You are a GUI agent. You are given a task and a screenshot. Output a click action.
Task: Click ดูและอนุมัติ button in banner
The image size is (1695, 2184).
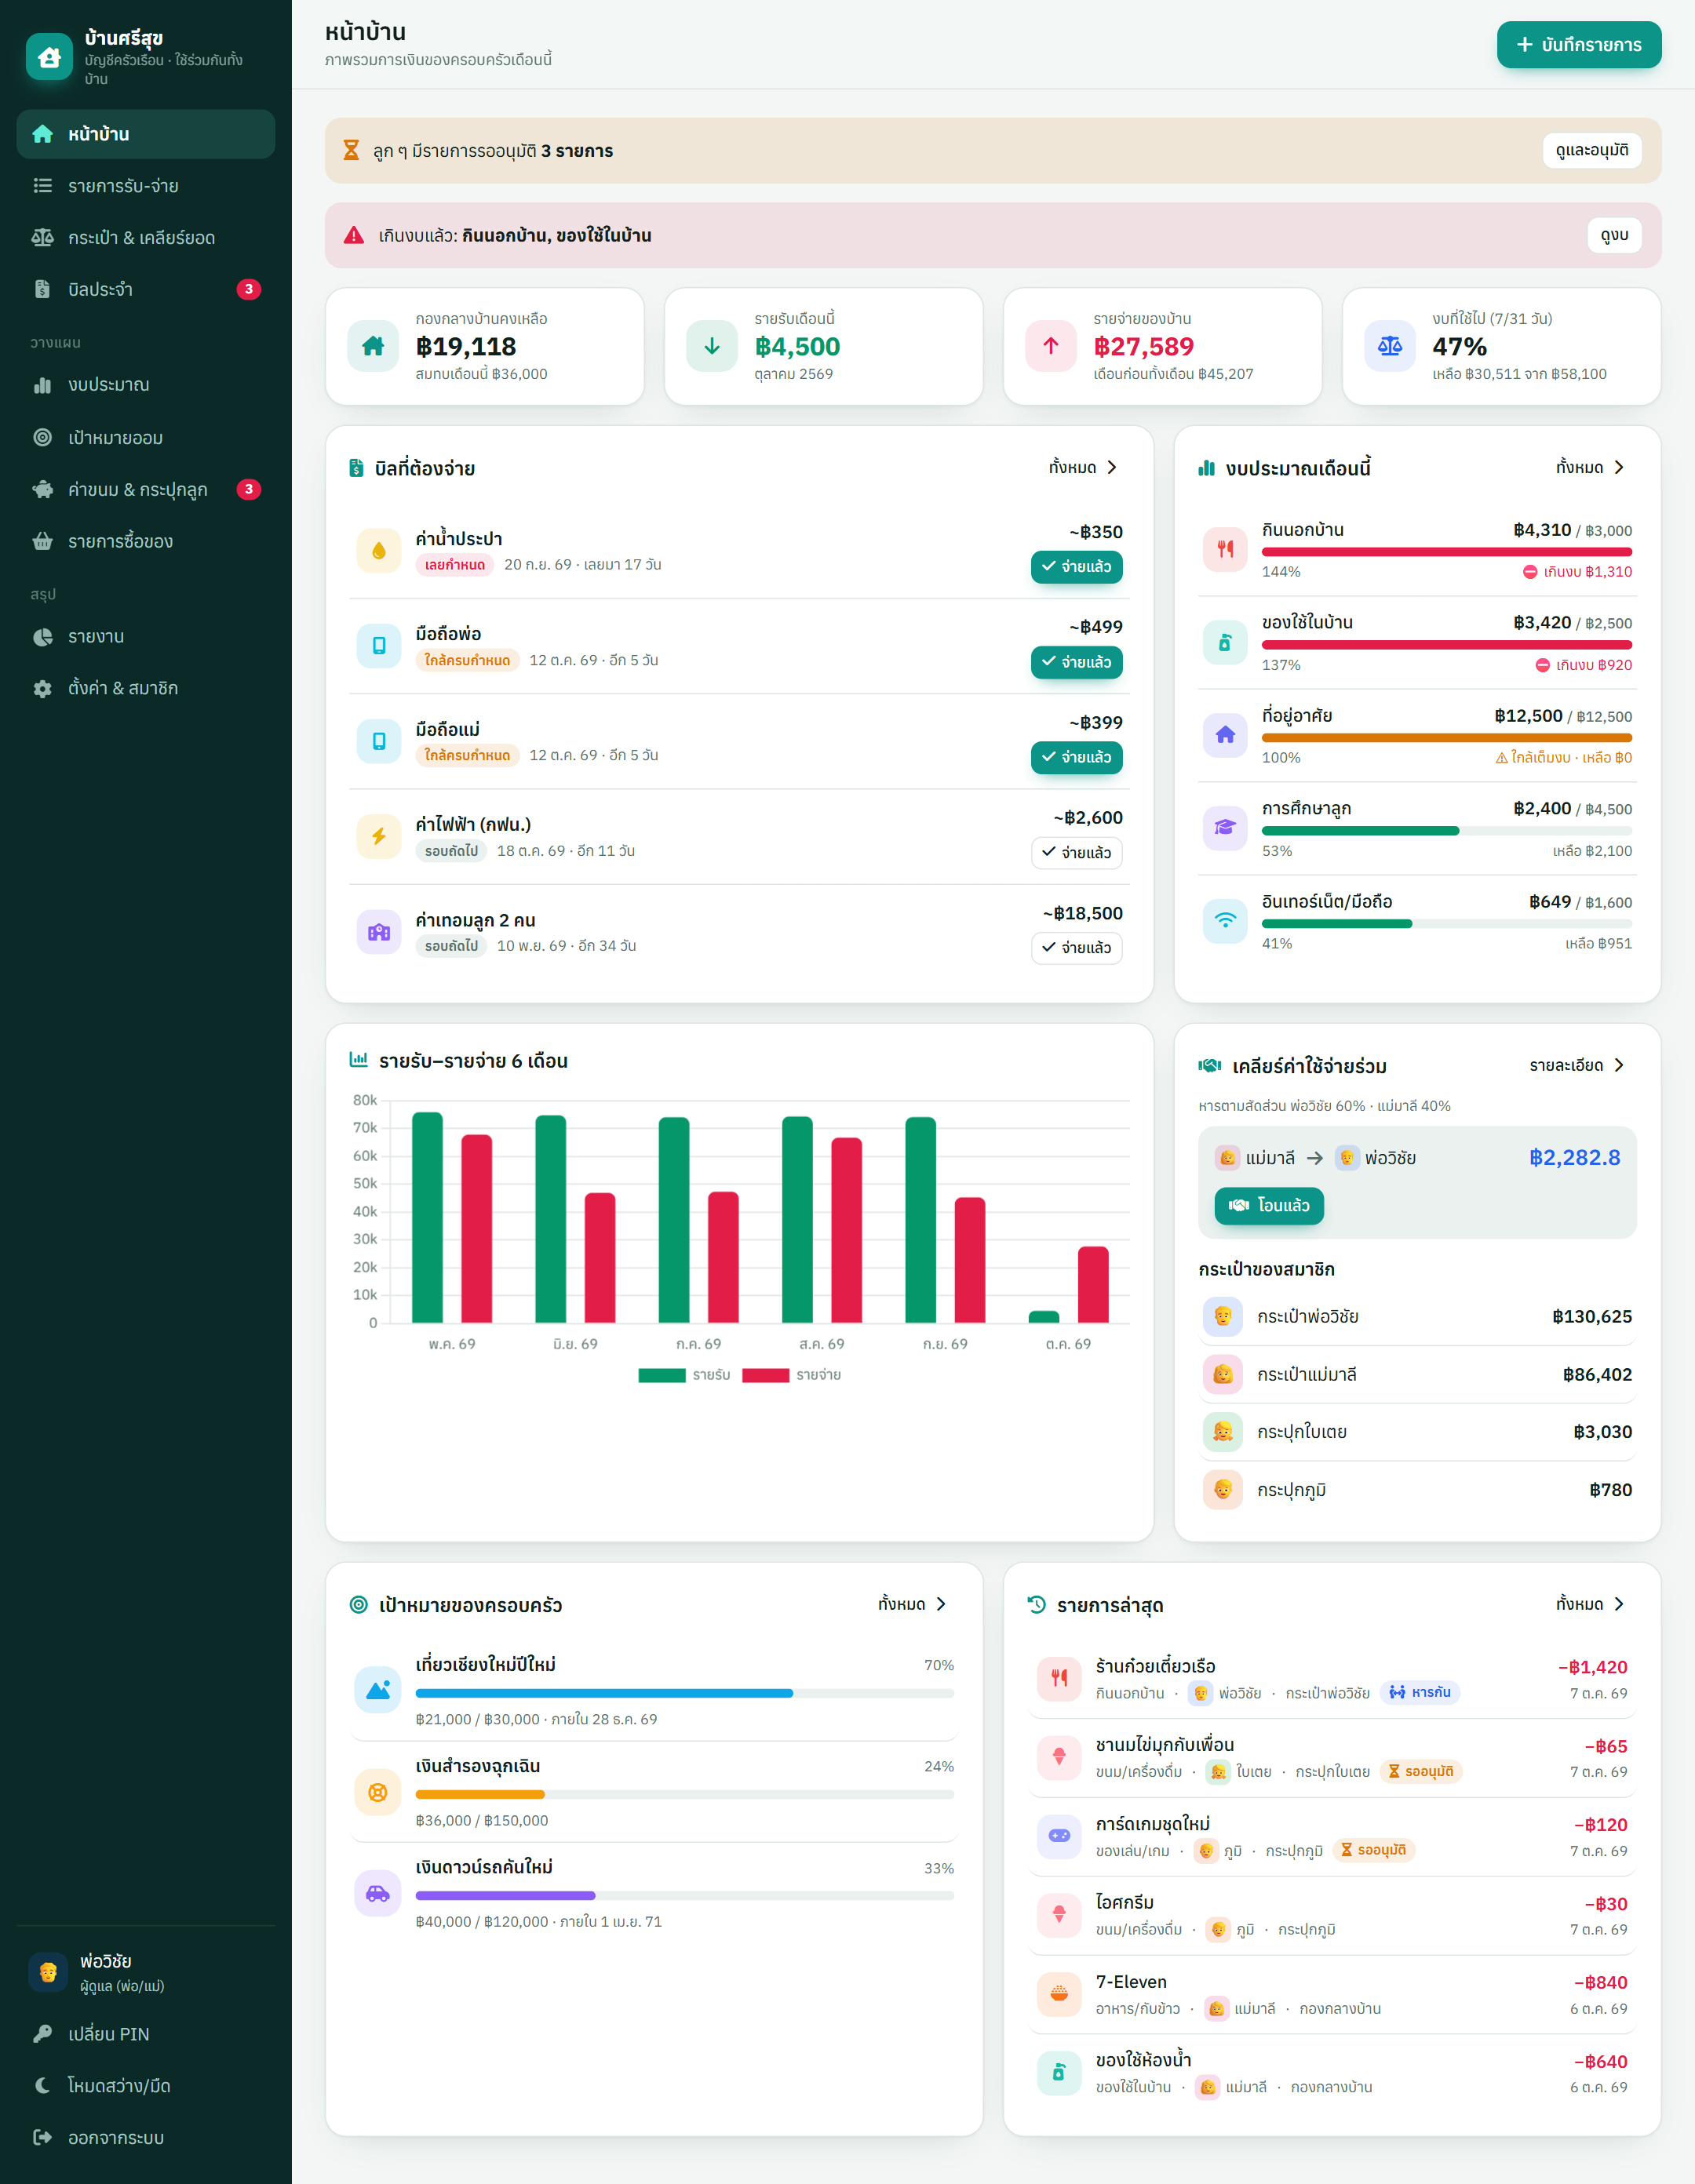point(1592,150)
